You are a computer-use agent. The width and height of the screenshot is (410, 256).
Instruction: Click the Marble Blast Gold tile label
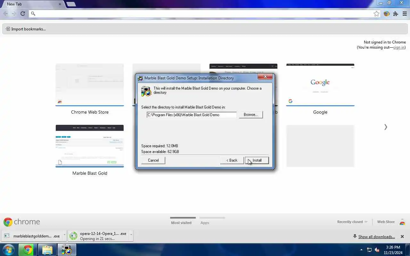pos(90,173)
